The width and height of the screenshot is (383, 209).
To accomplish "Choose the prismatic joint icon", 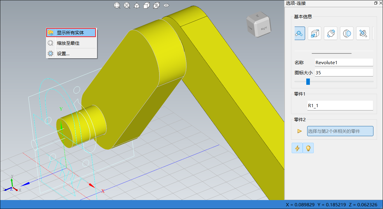I will [x=314, y=33].
